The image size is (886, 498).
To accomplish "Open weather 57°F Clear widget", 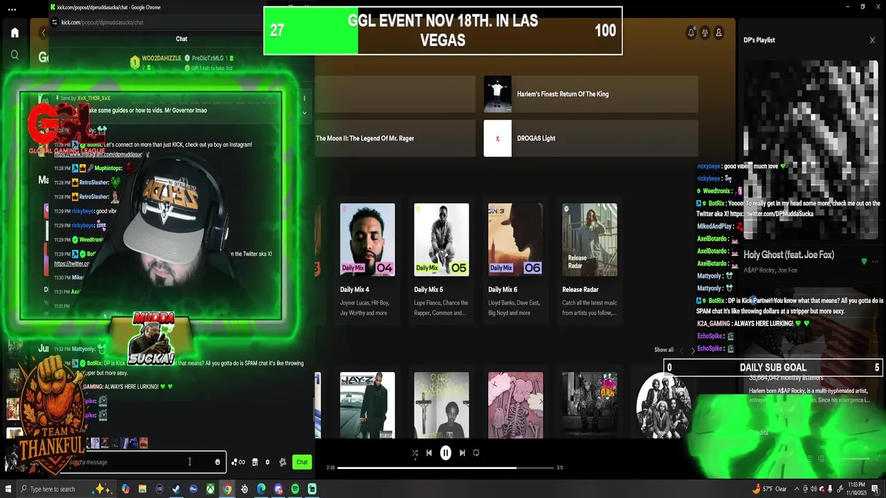I will (769, 489).
